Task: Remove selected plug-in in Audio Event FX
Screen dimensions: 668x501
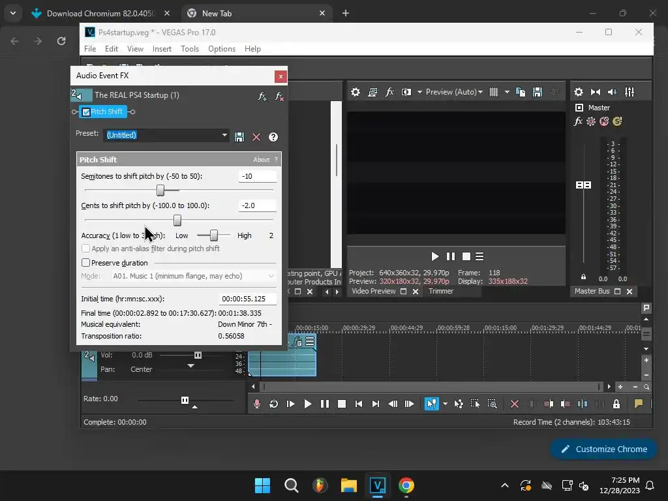Action: point(279,97)
